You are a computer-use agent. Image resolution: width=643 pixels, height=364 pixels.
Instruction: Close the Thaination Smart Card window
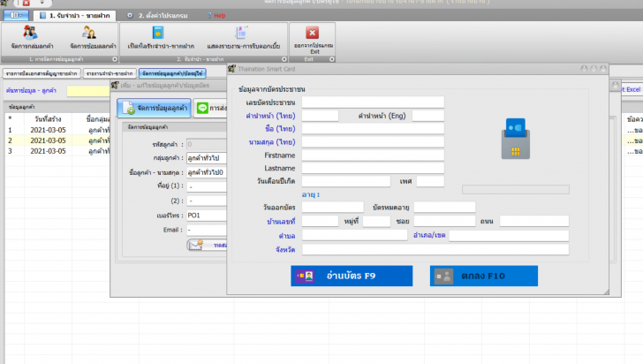click(x=603, y=69)
